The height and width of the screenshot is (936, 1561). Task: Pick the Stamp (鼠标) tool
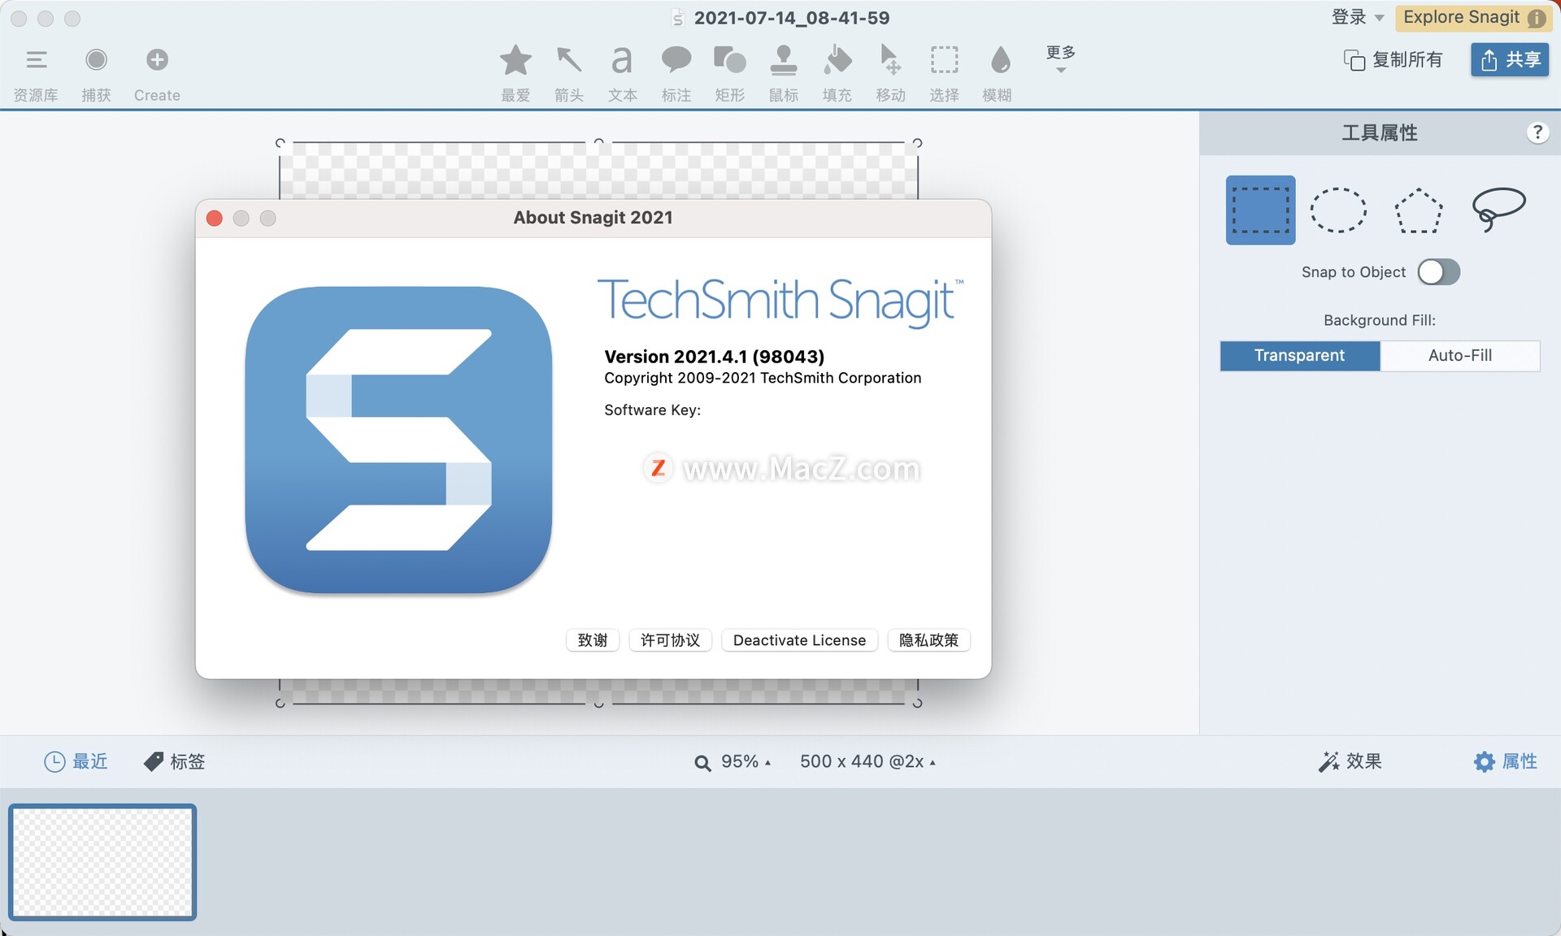(x=783, y=61)
